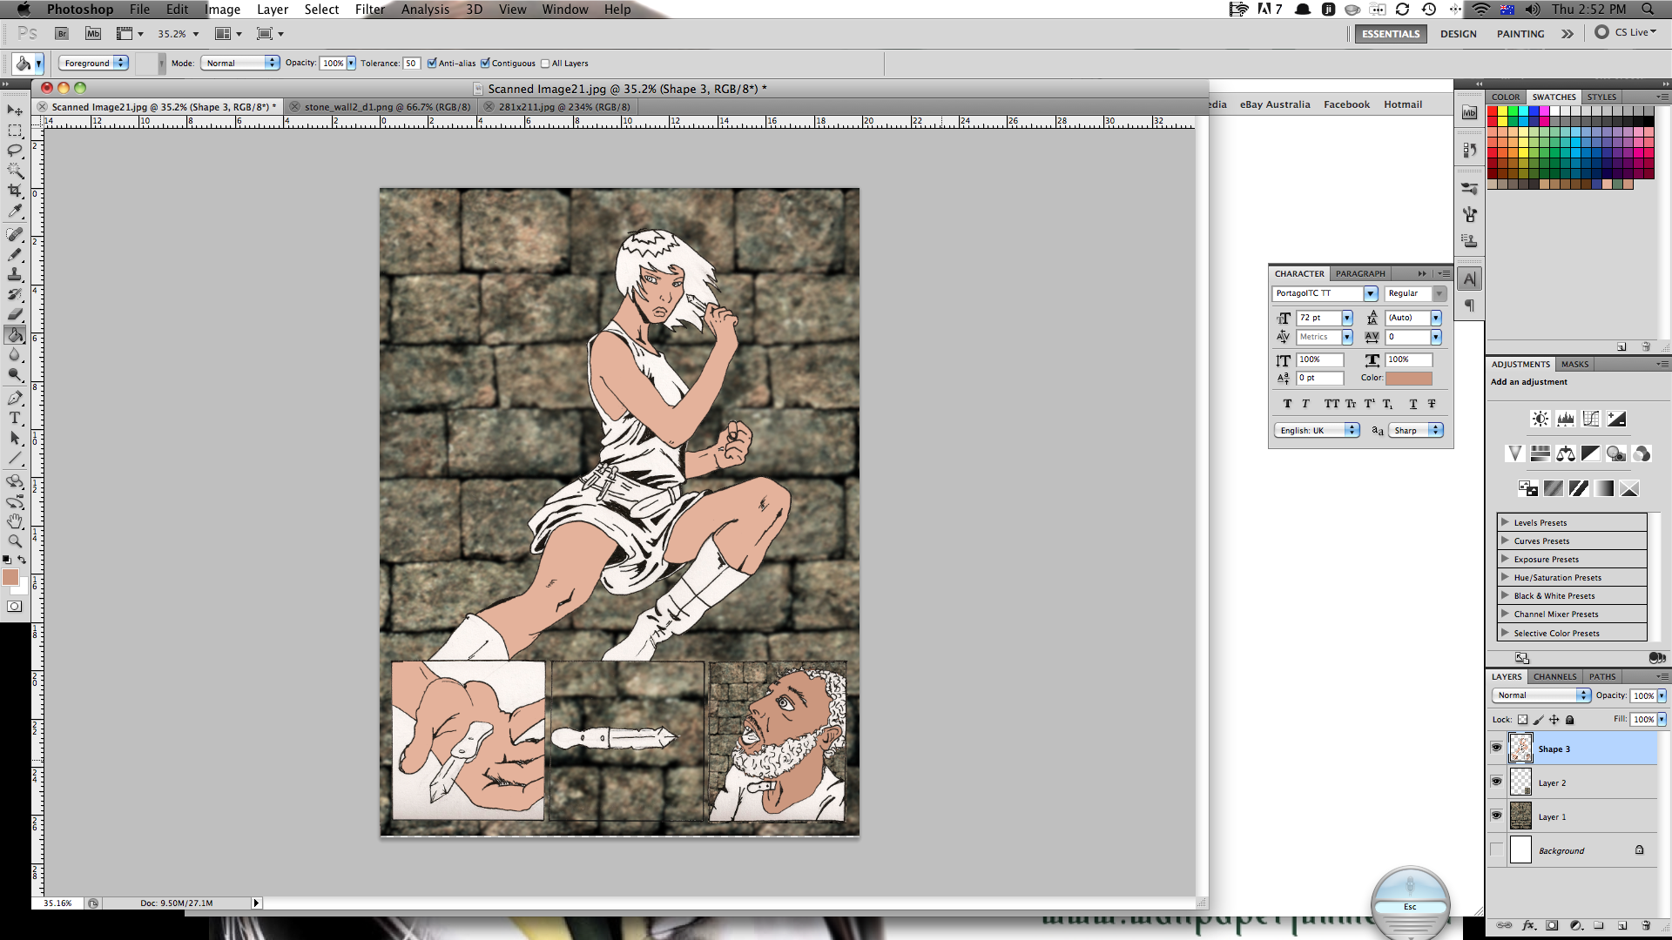Switch to the Paragraph tab
This screenshot has height=940, width=1672.
tap(1359, 273)
